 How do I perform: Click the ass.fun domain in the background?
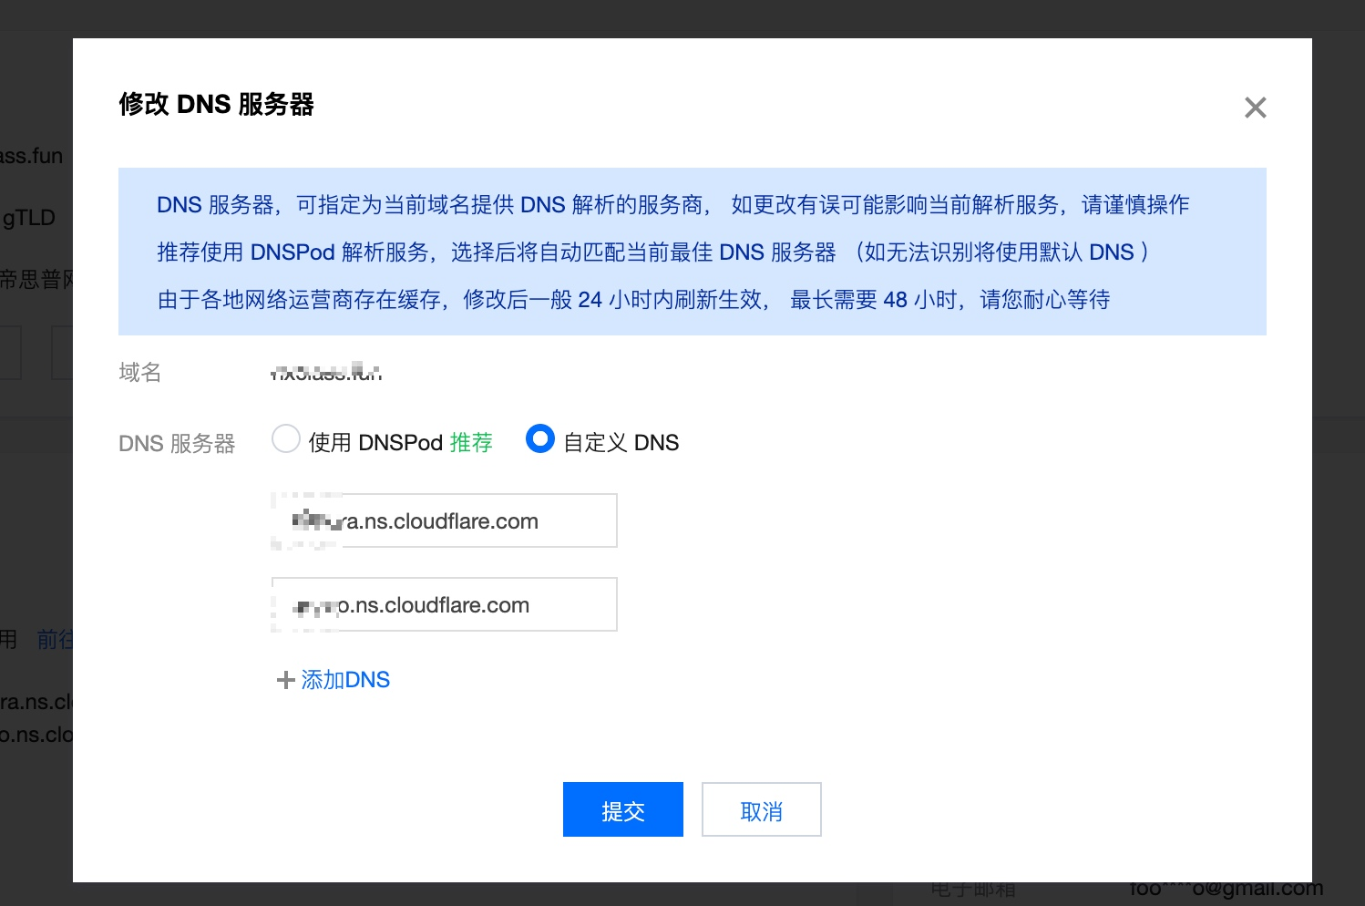click(31, 155)
